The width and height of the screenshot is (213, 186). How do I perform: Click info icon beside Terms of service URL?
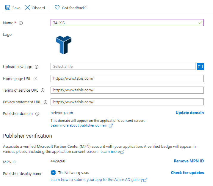42,90
